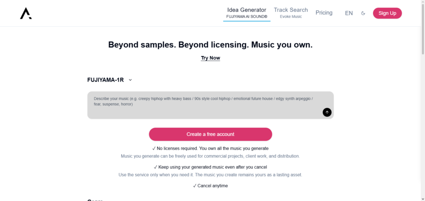Click the "Keep using your generated music" line
The image size is (425, 201).
[210, 167]
